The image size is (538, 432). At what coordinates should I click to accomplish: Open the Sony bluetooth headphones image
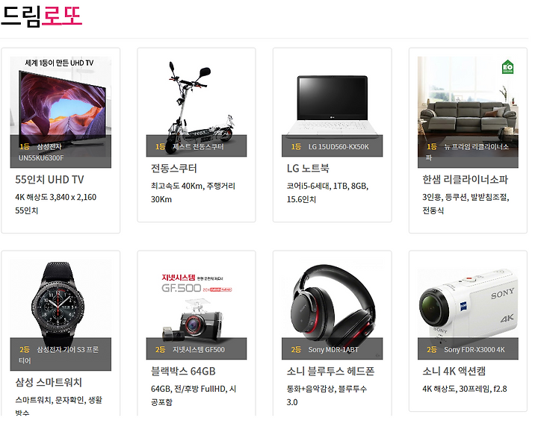tap(332, 310)
